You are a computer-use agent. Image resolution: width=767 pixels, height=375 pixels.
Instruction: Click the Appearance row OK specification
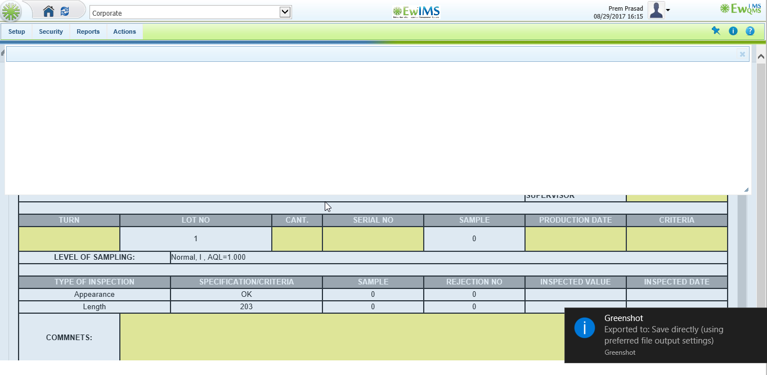[246, 295]
